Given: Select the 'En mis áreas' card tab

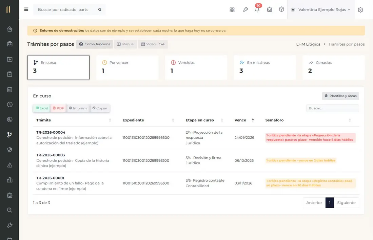Looking at the screenshot, I should click(265, 67).
